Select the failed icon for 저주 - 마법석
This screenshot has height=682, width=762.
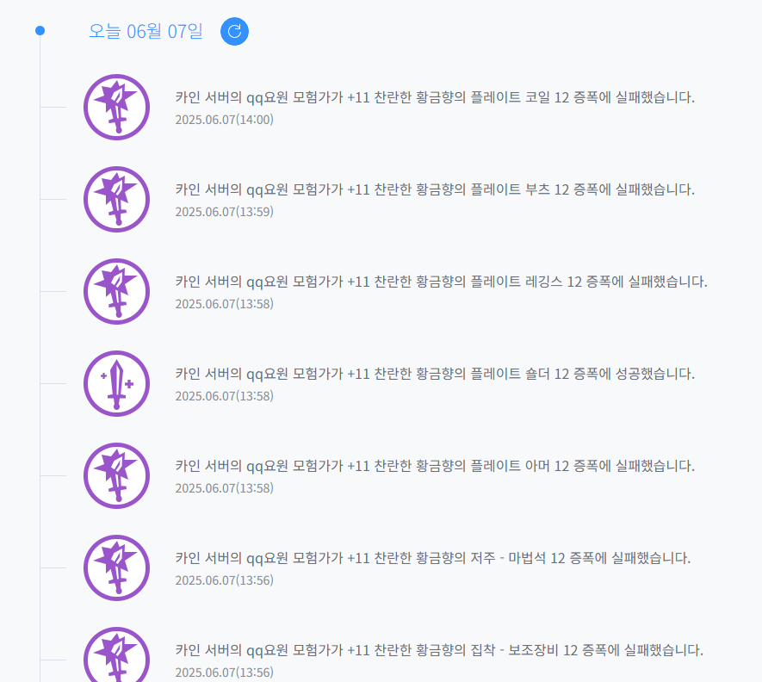click(116, 567)
